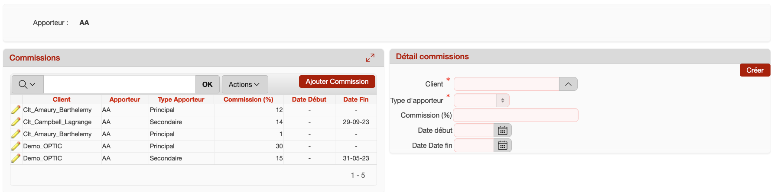Click OK to run the search

(207, 84)
